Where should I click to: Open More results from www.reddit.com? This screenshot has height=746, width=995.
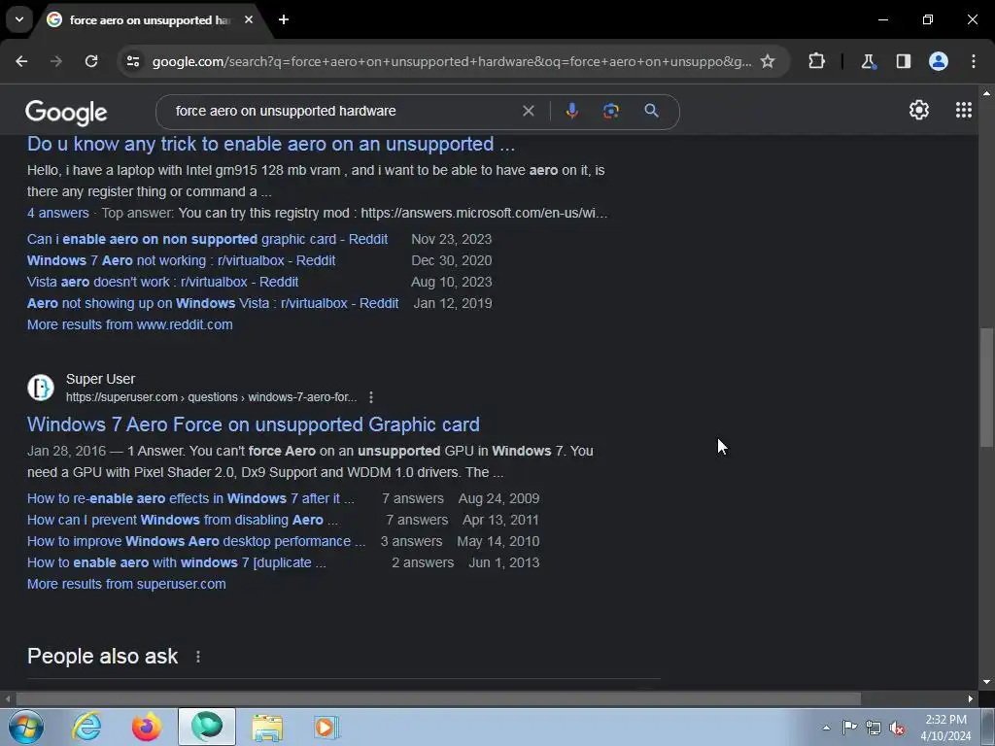[130, 324]
